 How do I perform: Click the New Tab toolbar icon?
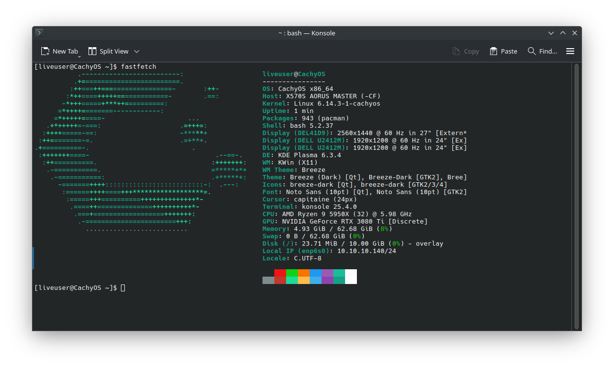coord(46,51)
